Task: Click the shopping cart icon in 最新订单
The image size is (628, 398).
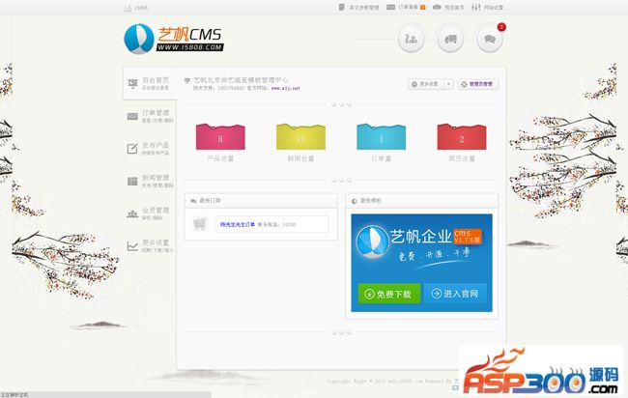Action: click(x=200, y=224)
